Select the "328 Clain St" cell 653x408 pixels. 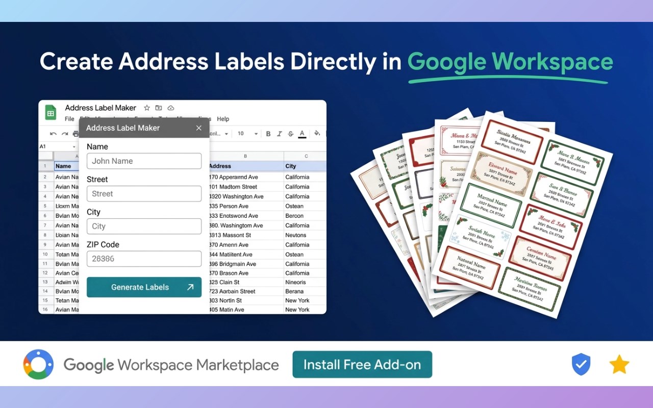tap(246, 282)
